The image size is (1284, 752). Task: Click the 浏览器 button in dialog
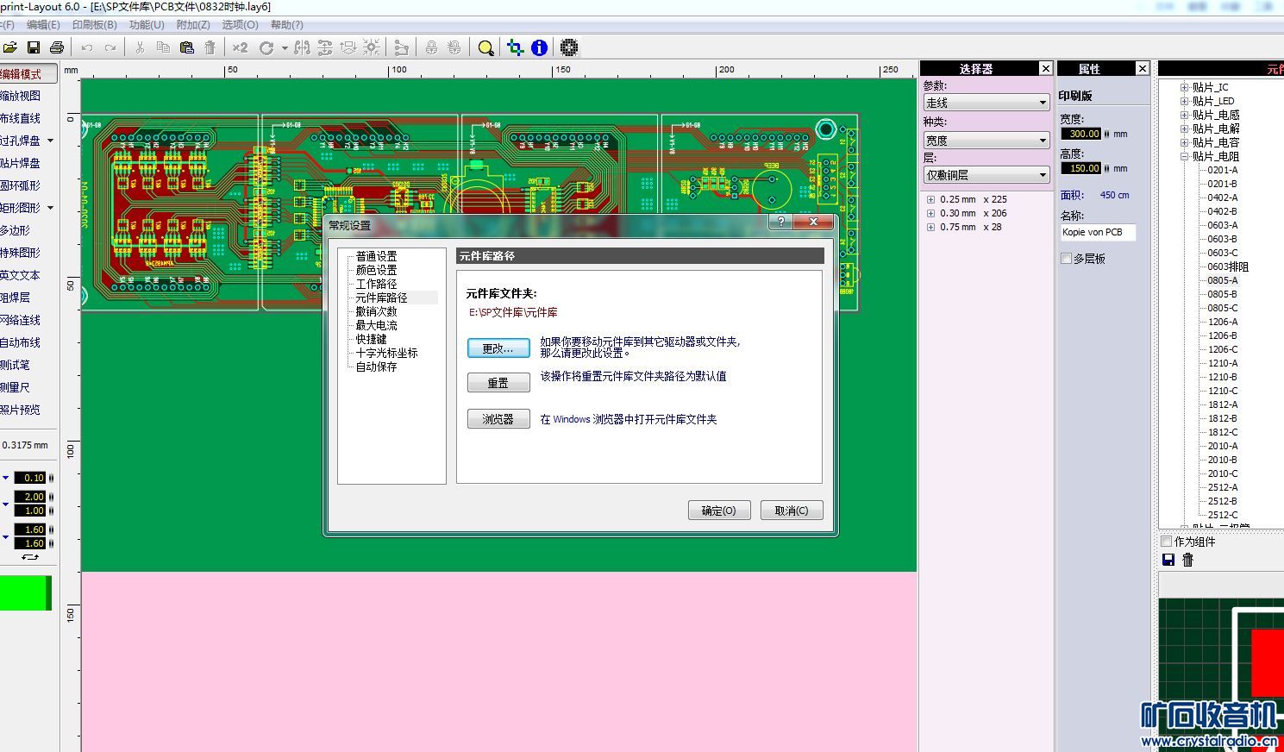tap(498, 419)
